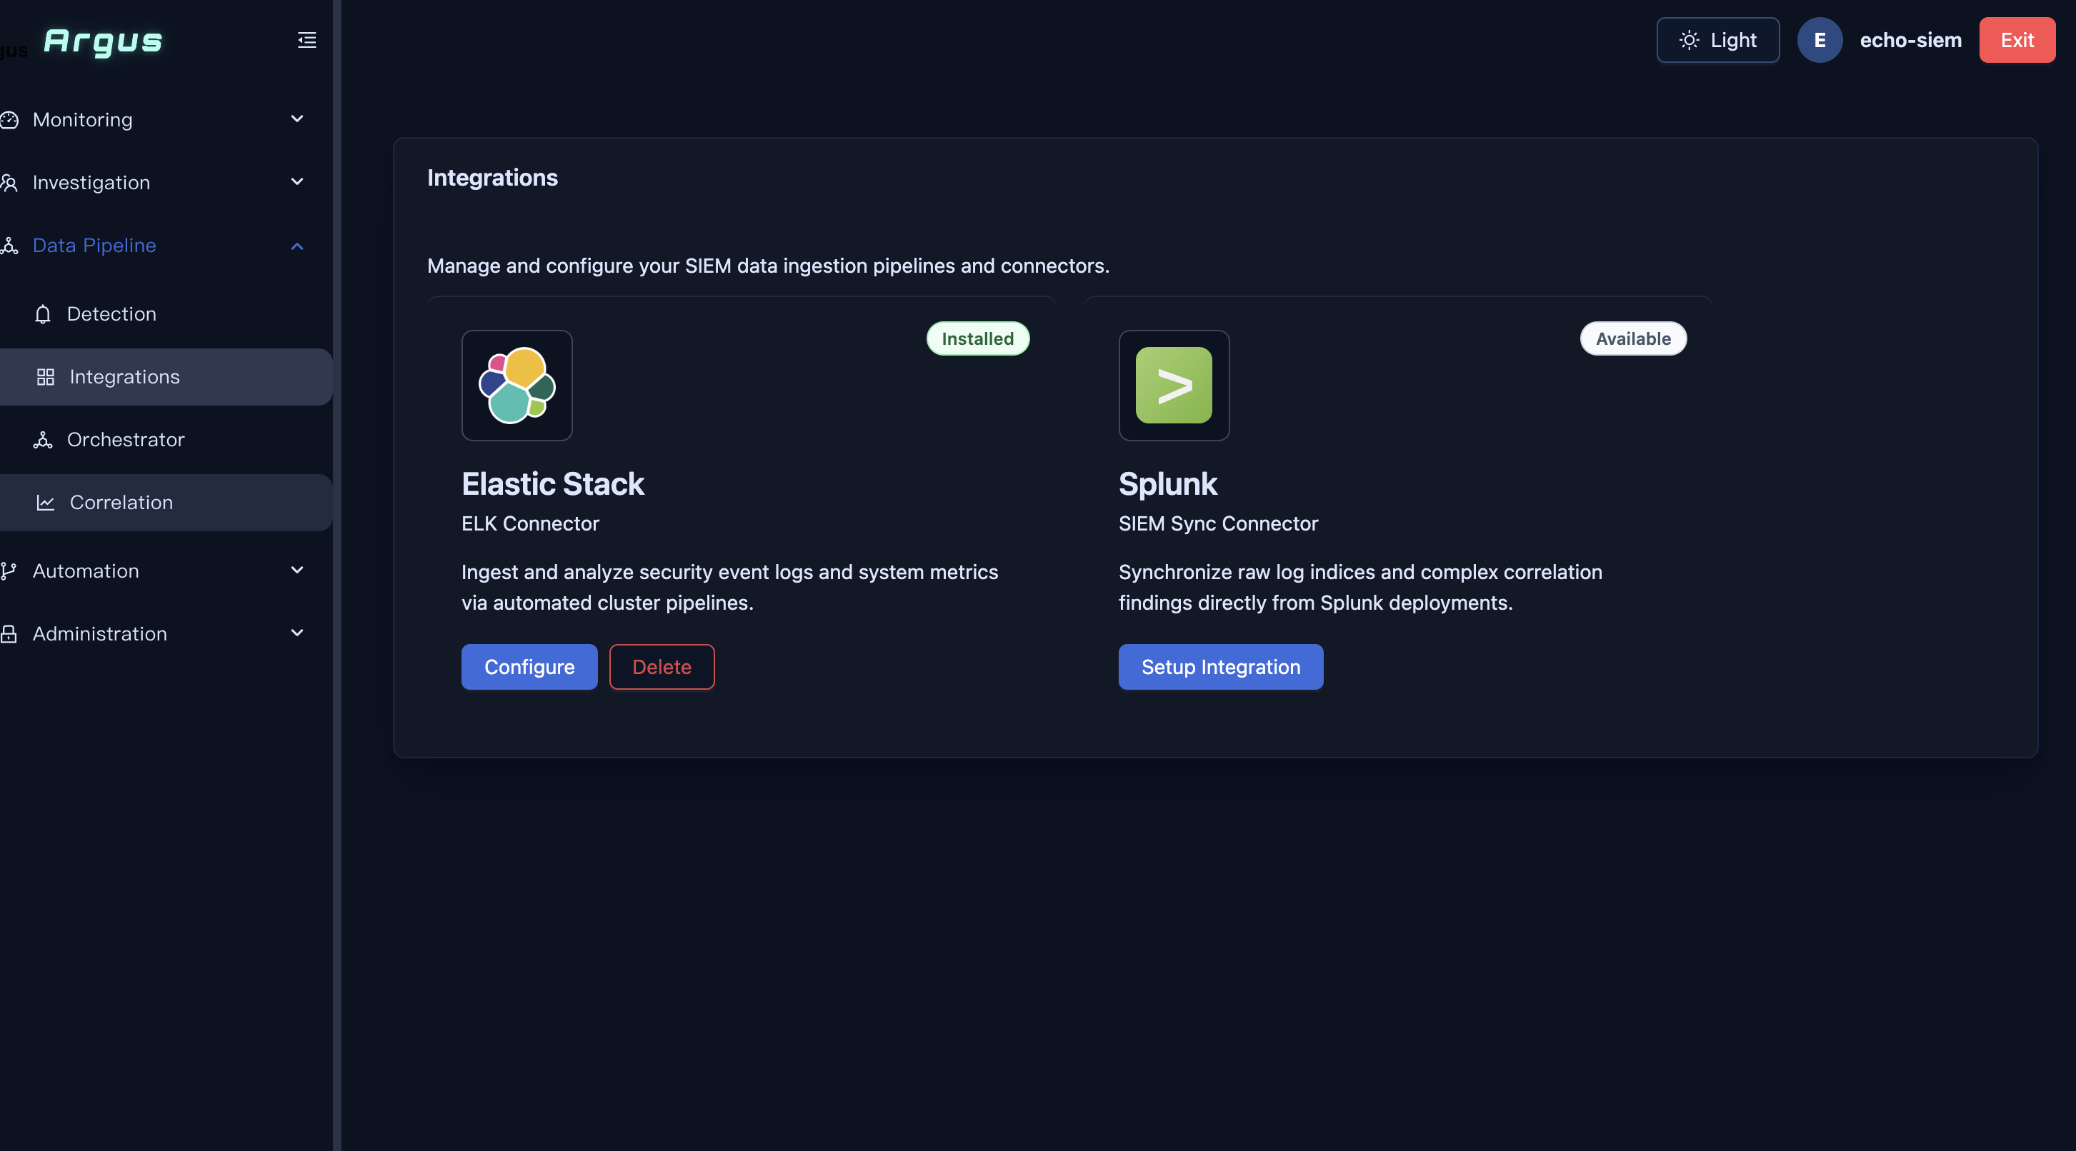Toggle Light theme mode
The width and height of the screenshot is (2076, 1151).
pos(1717,40)
